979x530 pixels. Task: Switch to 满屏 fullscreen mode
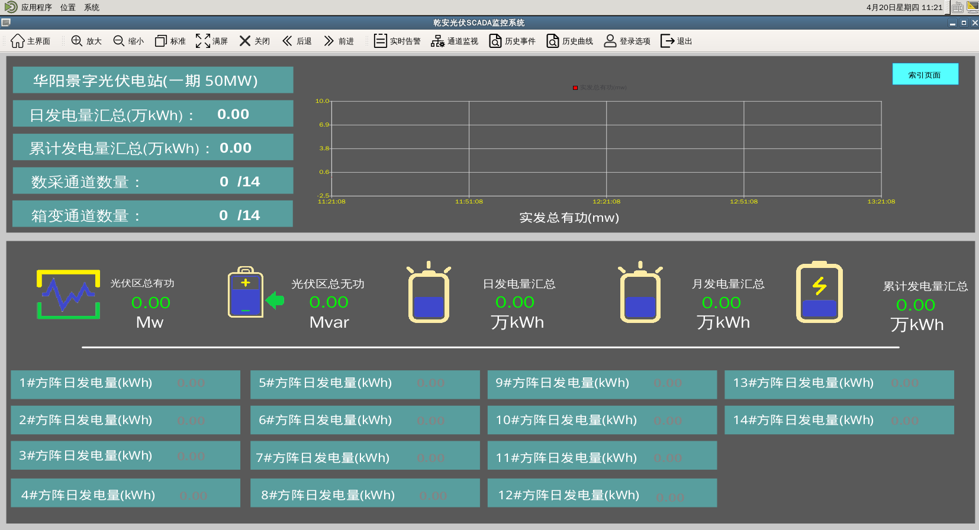point(212,41)
